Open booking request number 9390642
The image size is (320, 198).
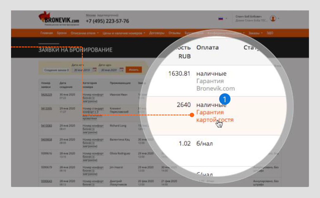click(x=47, y=181)
